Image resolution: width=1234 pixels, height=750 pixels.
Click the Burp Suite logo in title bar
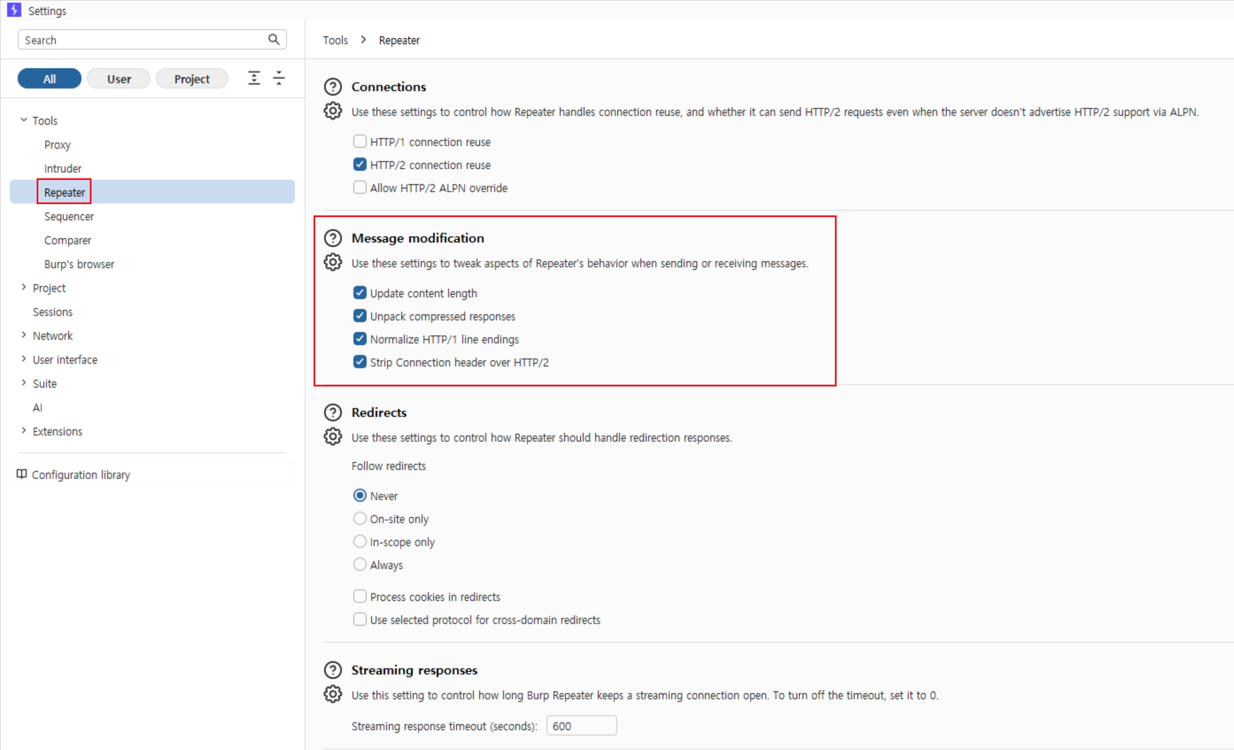(x=14, y=10)
